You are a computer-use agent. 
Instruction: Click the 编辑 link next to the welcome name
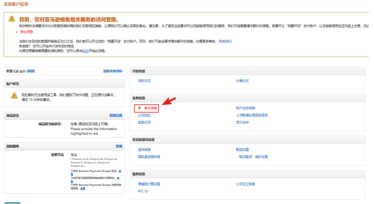click(x=31, y=71)
